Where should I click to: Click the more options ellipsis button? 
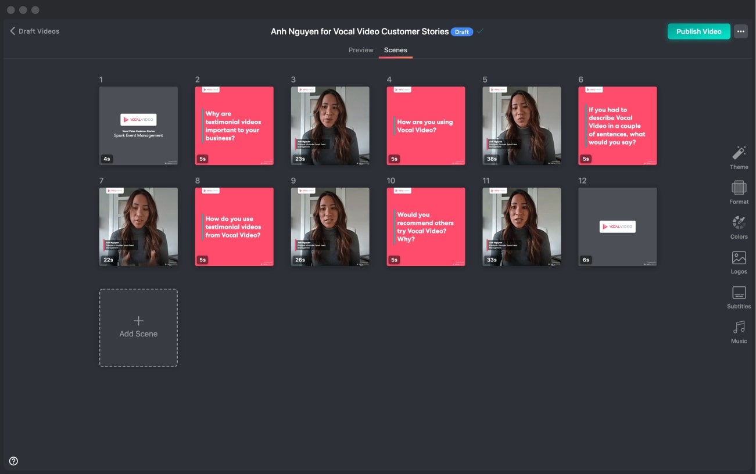coord(740,31)
